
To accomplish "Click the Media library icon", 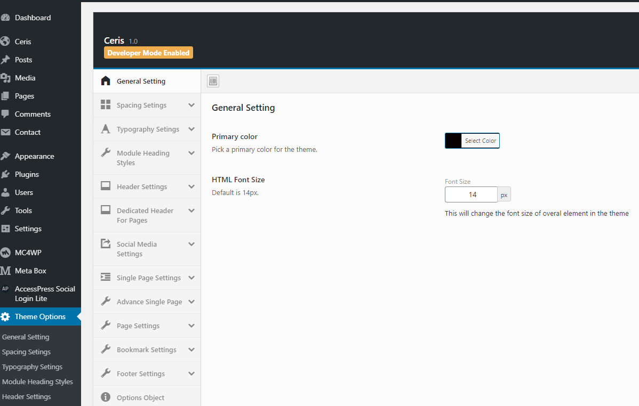I will tap(5, 78).
